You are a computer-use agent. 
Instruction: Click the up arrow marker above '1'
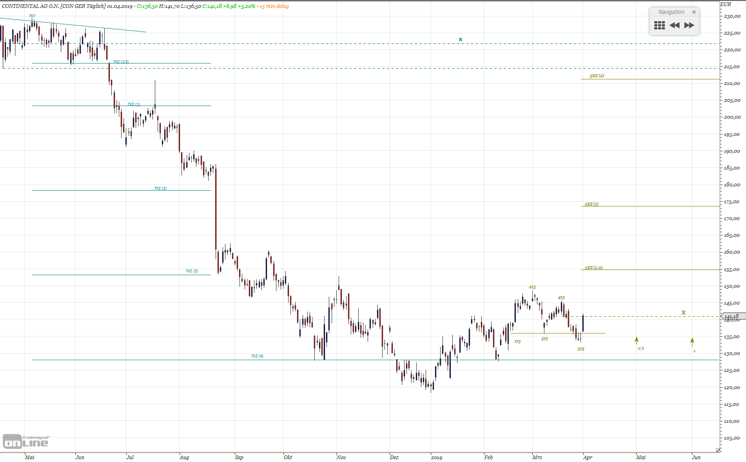[x=692, y=342]
